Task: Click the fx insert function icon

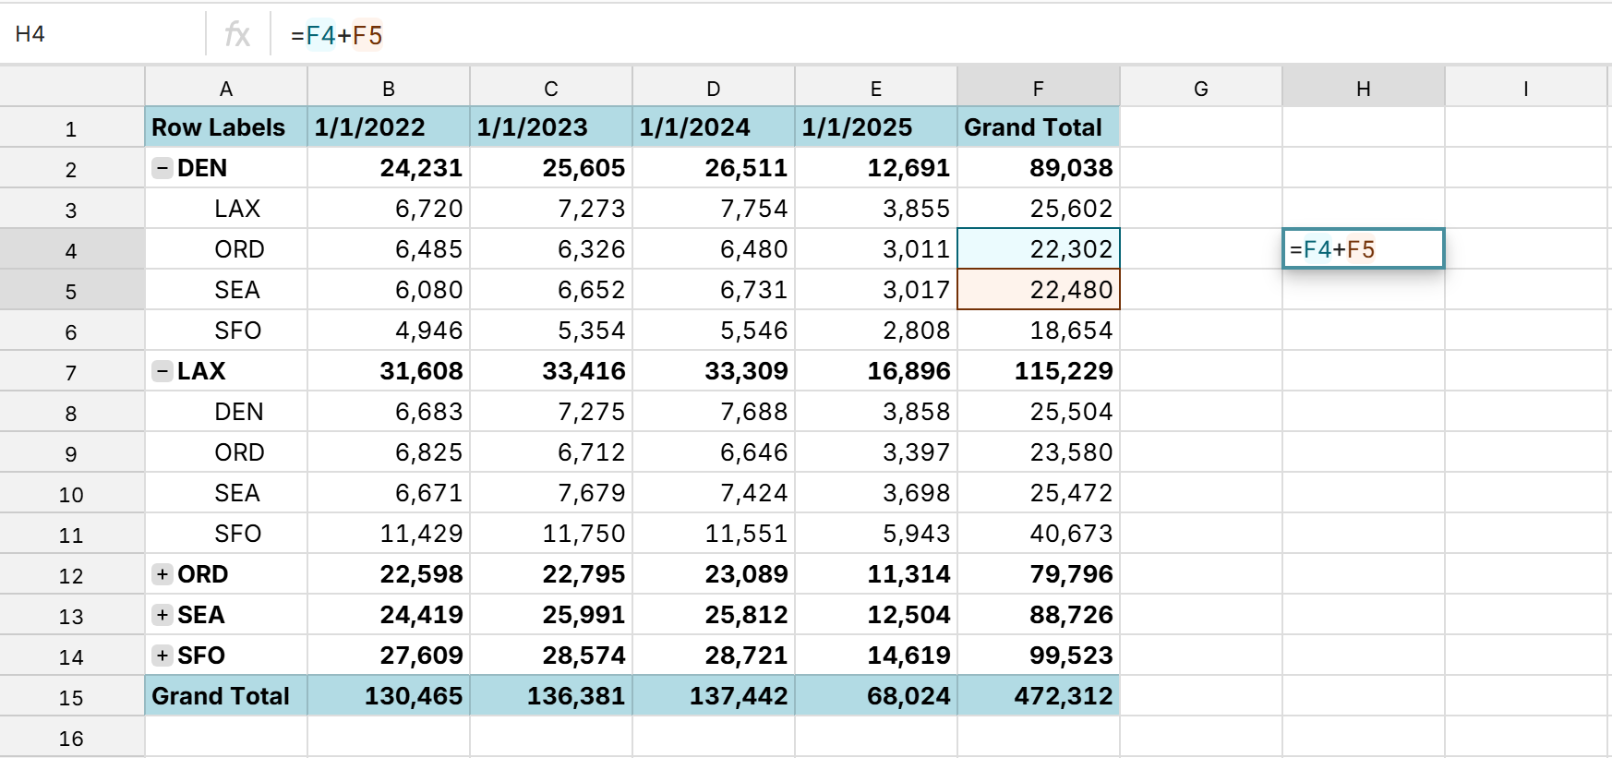Action: coord(237,35)
